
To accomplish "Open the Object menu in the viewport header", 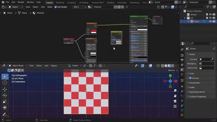I will click(54, 66).
